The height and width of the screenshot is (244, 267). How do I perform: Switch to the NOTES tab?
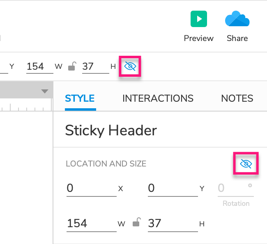(237, 98)
